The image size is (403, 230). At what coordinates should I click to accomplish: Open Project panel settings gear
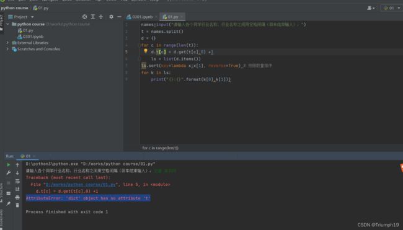tap(111, 17)
